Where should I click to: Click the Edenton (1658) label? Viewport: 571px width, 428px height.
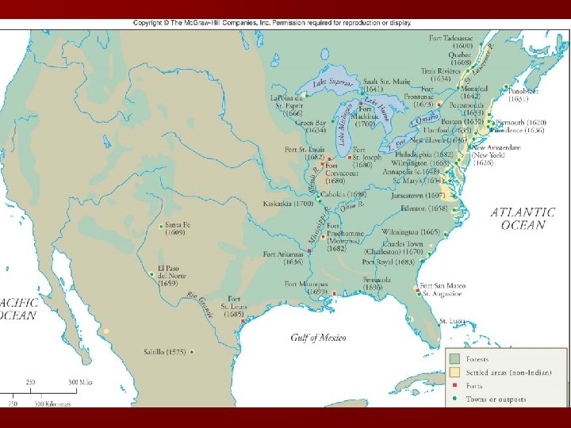click(x=423, y=208)
